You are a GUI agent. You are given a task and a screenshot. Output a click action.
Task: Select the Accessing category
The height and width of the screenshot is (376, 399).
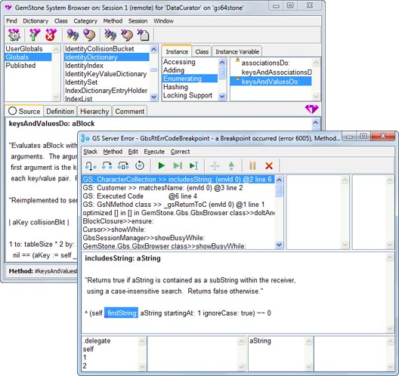click(190, 62)
